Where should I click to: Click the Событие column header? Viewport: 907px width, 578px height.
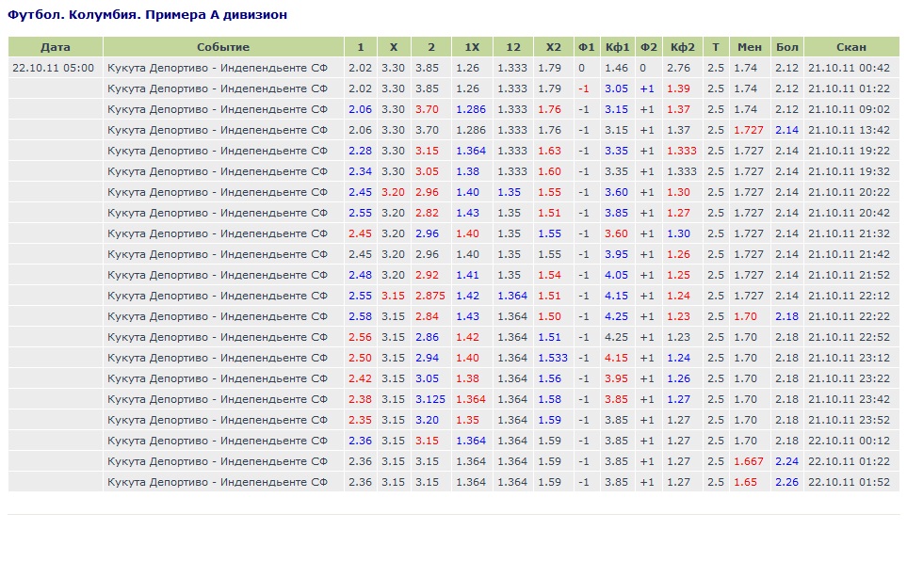tap(223, 47)
